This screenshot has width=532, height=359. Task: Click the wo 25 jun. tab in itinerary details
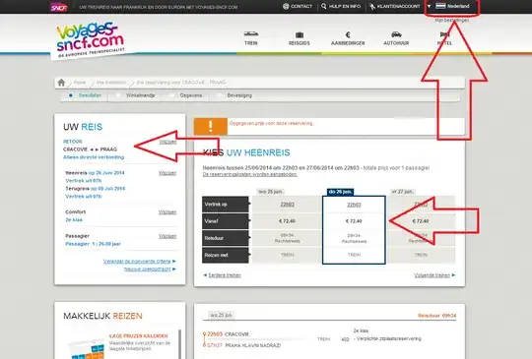point(221,316)
